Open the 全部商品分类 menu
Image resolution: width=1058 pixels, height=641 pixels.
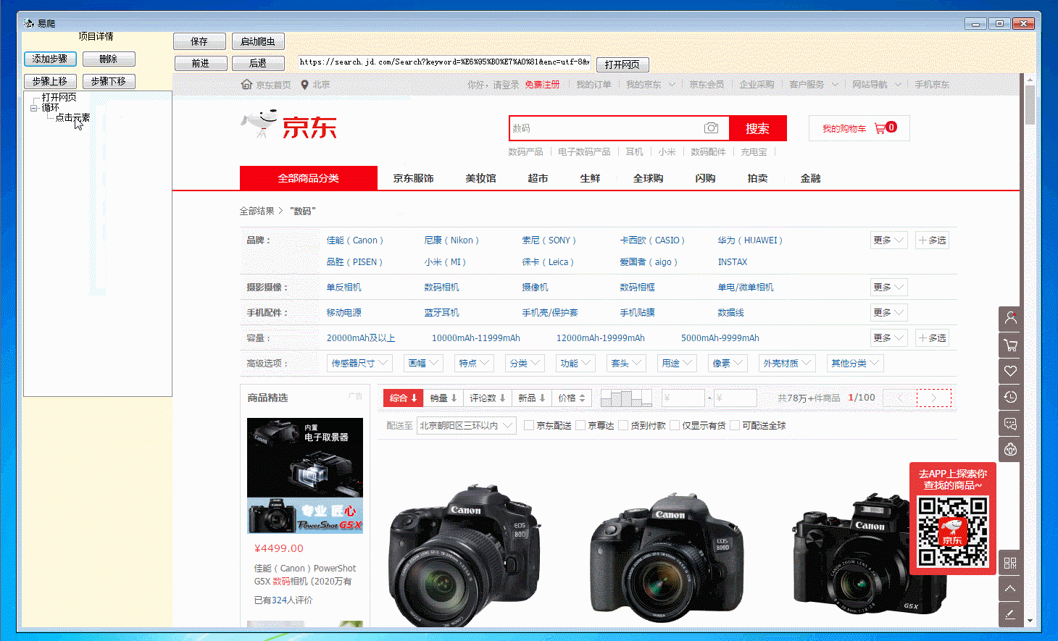309,178
